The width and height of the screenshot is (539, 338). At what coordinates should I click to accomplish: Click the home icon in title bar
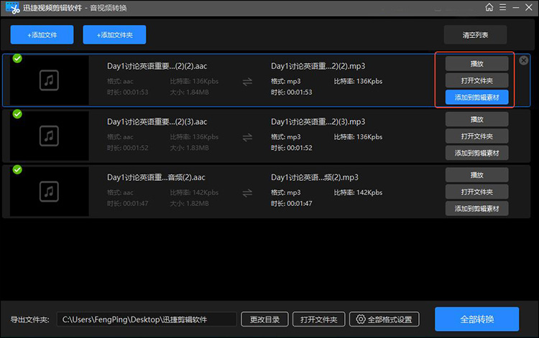(489, 7)
